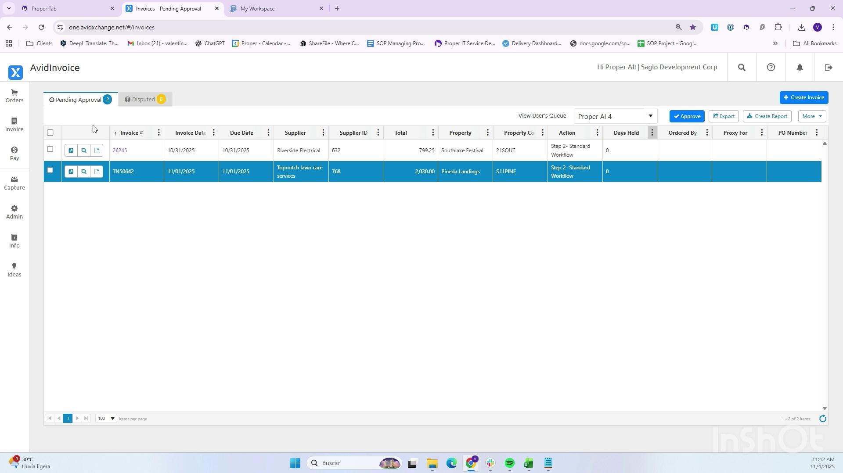The width and height of the screenshot is (843, 473).
Task: Open invoice number 26245 link
Action: pyautogui.click(x=120, y=150)
